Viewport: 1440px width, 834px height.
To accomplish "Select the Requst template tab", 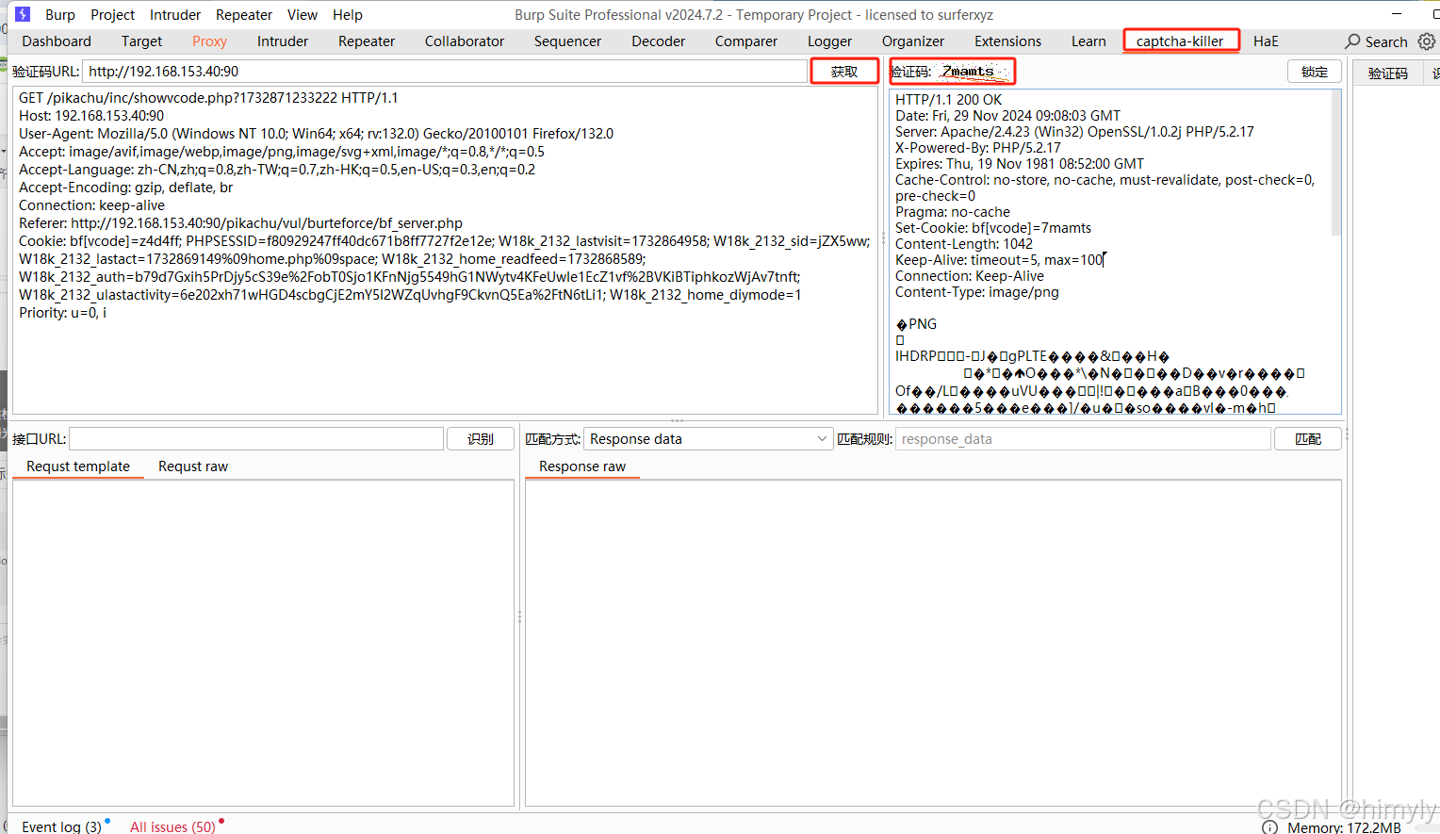I will tap(78, 466).
